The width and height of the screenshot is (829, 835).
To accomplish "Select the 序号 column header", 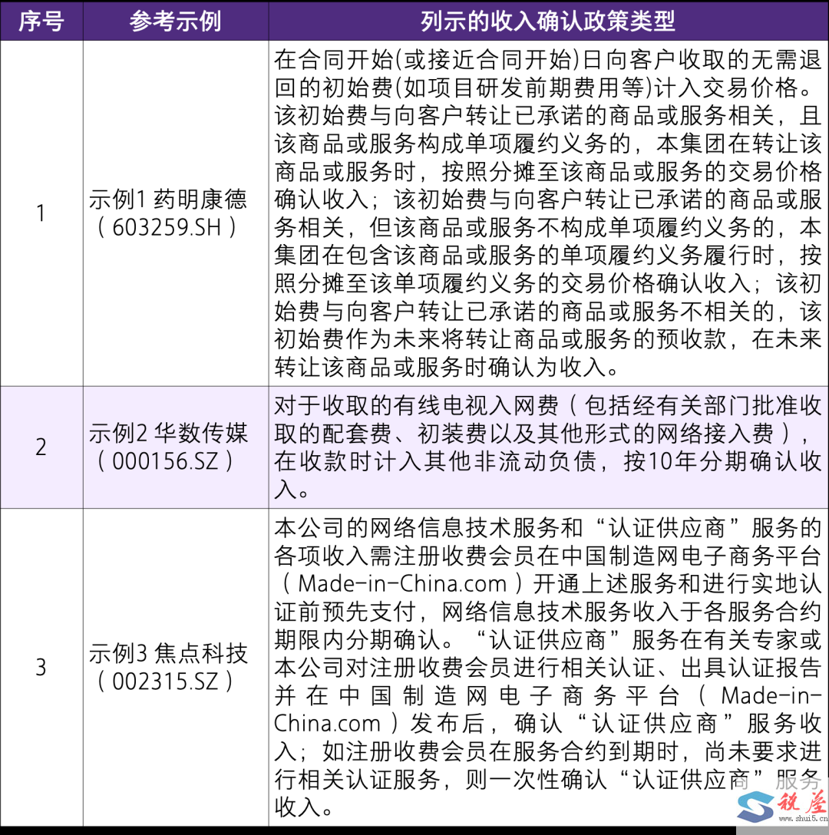I will 42,21.
